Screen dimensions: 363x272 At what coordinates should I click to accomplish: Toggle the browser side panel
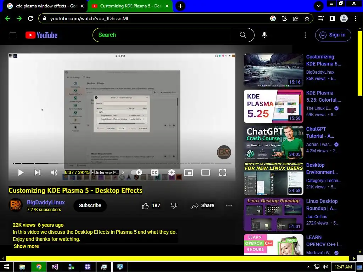[333, 18]
